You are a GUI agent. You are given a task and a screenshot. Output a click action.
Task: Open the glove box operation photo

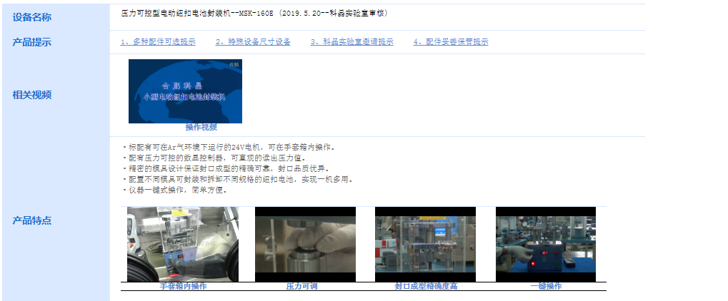183,245
